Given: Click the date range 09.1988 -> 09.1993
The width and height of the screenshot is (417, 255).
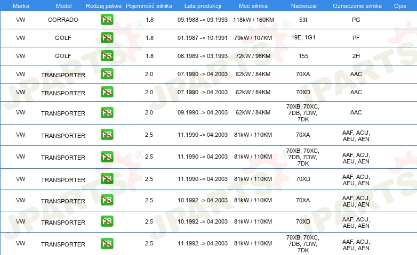Looking at the screenshot, I should 203,20.
